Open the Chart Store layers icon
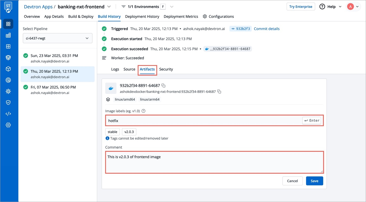 click(x=8, y=58)
